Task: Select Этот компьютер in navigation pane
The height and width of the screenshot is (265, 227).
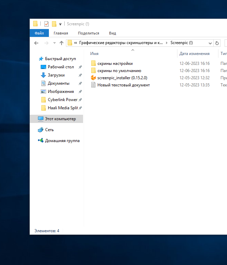Action: pos(56,119)
